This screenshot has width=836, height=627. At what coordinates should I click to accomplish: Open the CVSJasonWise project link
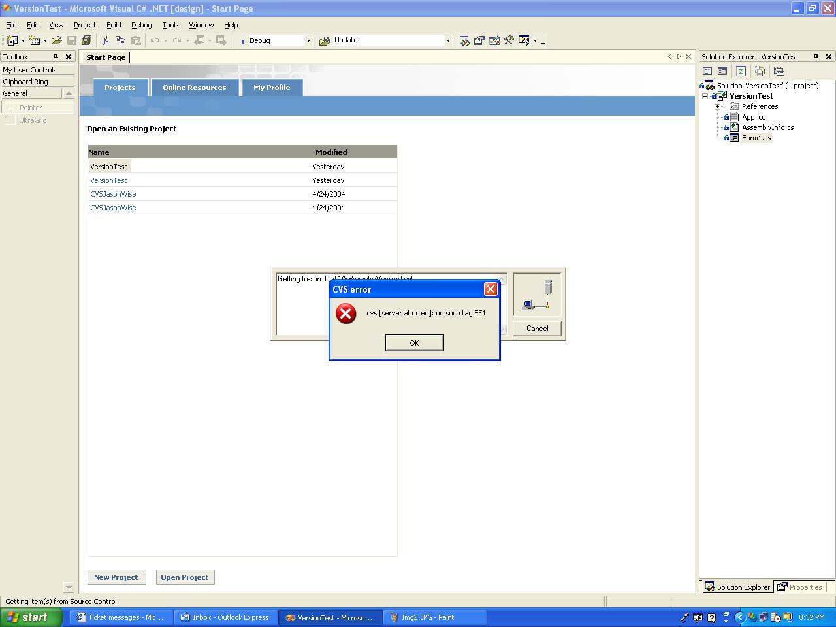coord(113,194)
